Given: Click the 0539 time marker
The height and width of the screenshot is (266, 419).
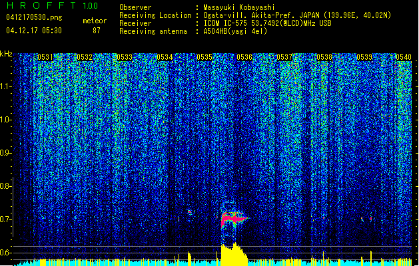Looking at the screenshot, I should (x=364, y=57).
